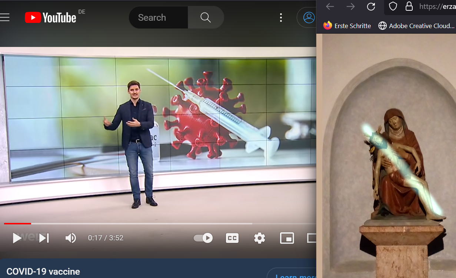Open the Adobe Creative Cloud bookmark
The width and height of the screenshot is (456, 278).
pos(416,26)
